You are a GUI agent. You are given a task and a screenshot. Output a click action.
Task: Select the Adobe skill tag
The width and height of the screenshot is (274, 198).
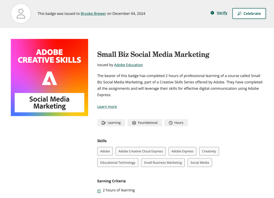click(x=105, y=151)
